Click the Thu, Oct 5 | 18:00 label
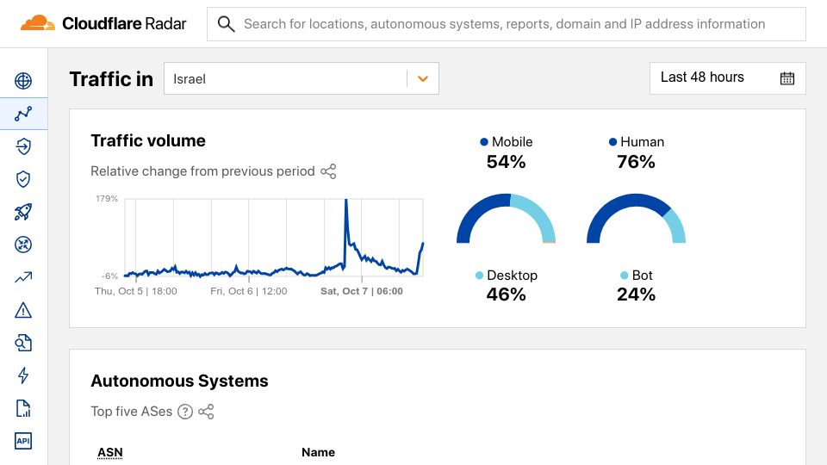This screenshot has width=827, height=465. point(136,291)
